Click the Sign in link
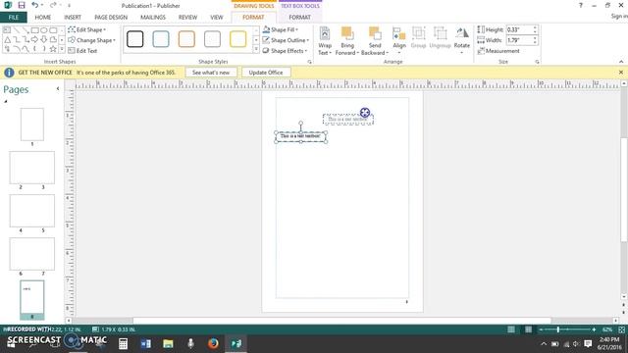This screenshot has width=628, height=353. click(x=619, y=16)
